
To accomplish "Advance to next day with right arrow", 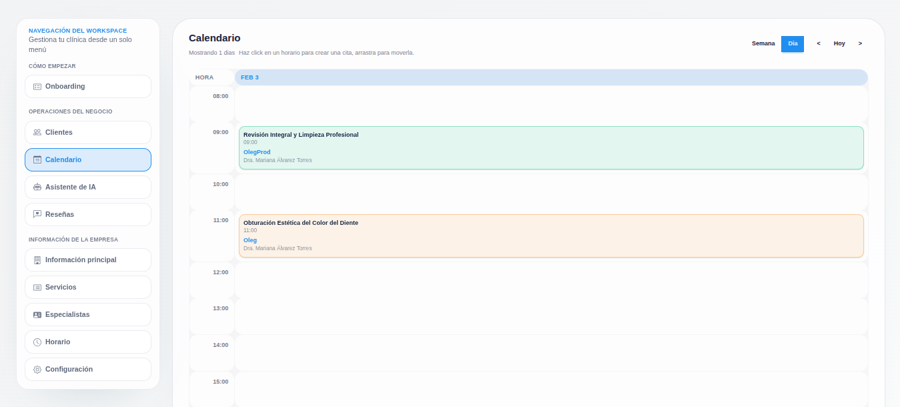I will click(x=860, y=43).
